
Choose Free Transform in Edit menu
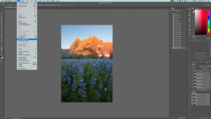point(27,36)
